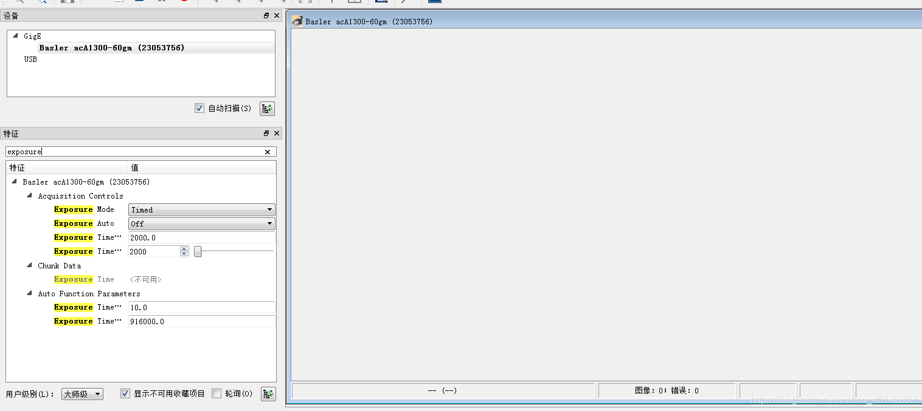Viewport: 922px width, 411px height.
Task: Refresh the device list with the icon beside 自动扫描
Action: (268, 109)
